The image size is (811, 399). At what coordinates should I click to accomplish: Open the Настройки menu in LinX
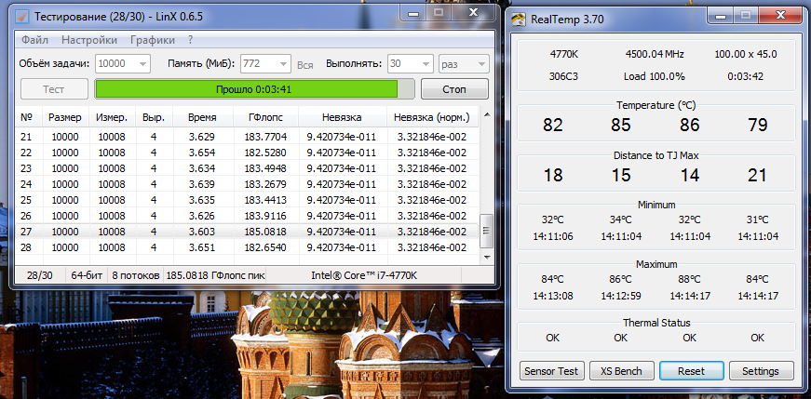[x=89, y=40]
